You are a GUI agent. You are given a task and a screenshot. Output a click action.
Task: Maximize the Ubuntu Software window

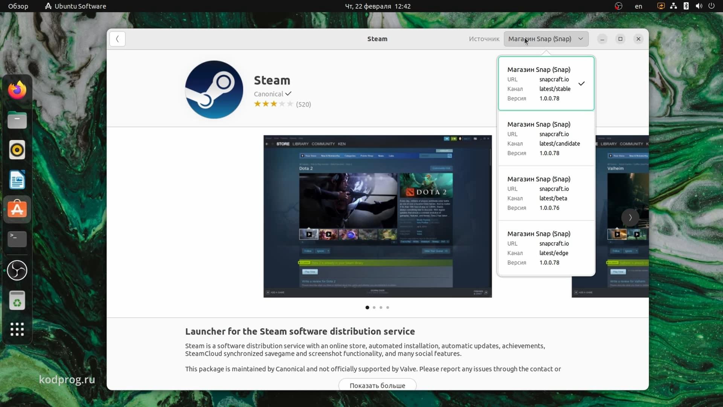point(620,39)
